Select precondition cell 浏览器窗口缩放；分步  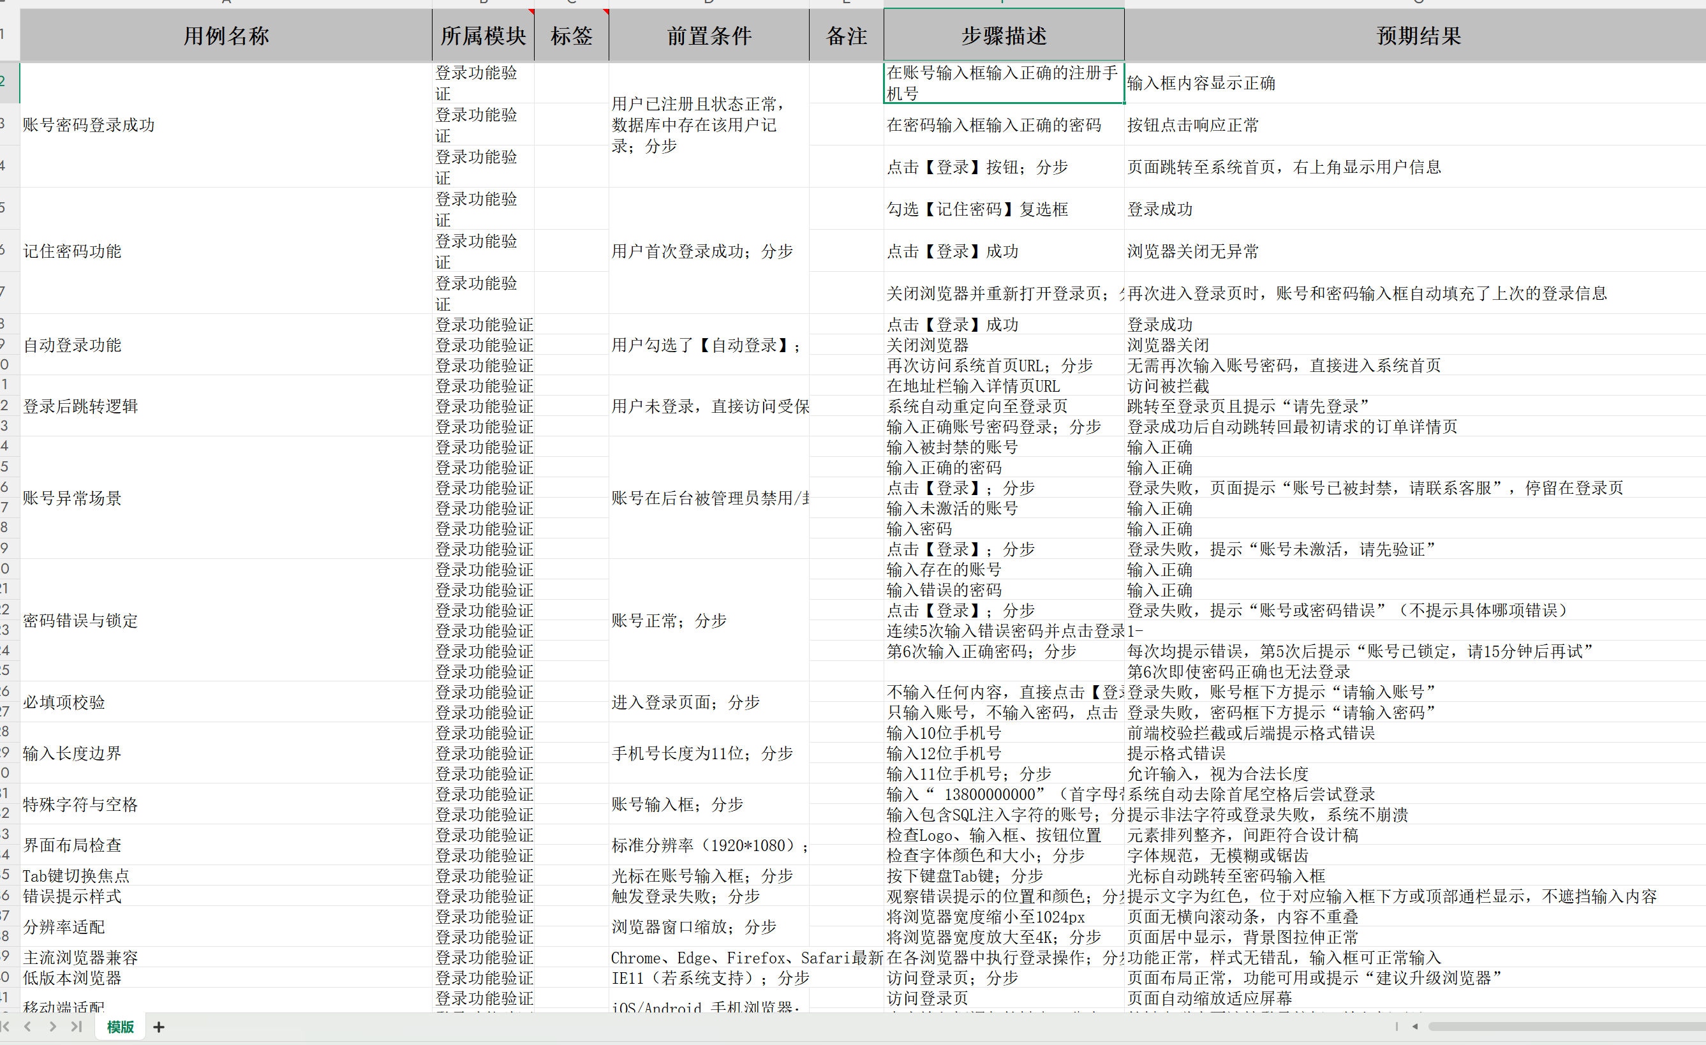click(x=709, y=926)
